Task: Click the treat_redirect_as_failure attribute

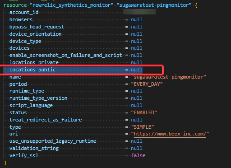Action: 46,120
